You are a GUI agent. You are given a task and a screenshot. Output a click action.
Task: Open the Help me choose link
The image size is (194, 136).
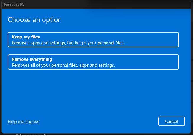[x=23, y=122]
